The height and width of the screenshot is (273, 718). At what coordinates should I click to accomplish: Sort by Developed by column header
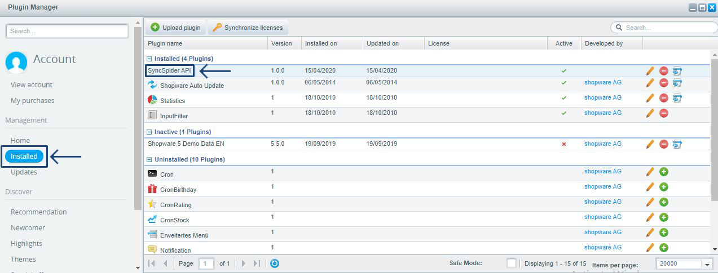[x=611, y=43]
